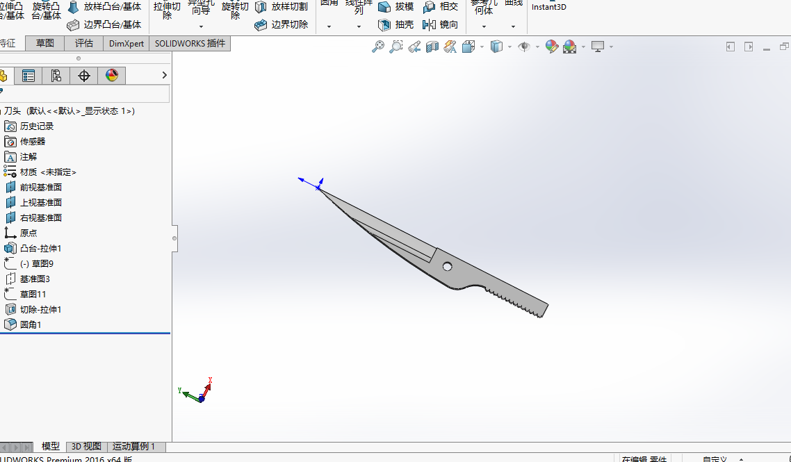Open DisplayManager color ball tab
Image resolution: width=791 pixels, height=462 pixels.
[x=111, y=76]
